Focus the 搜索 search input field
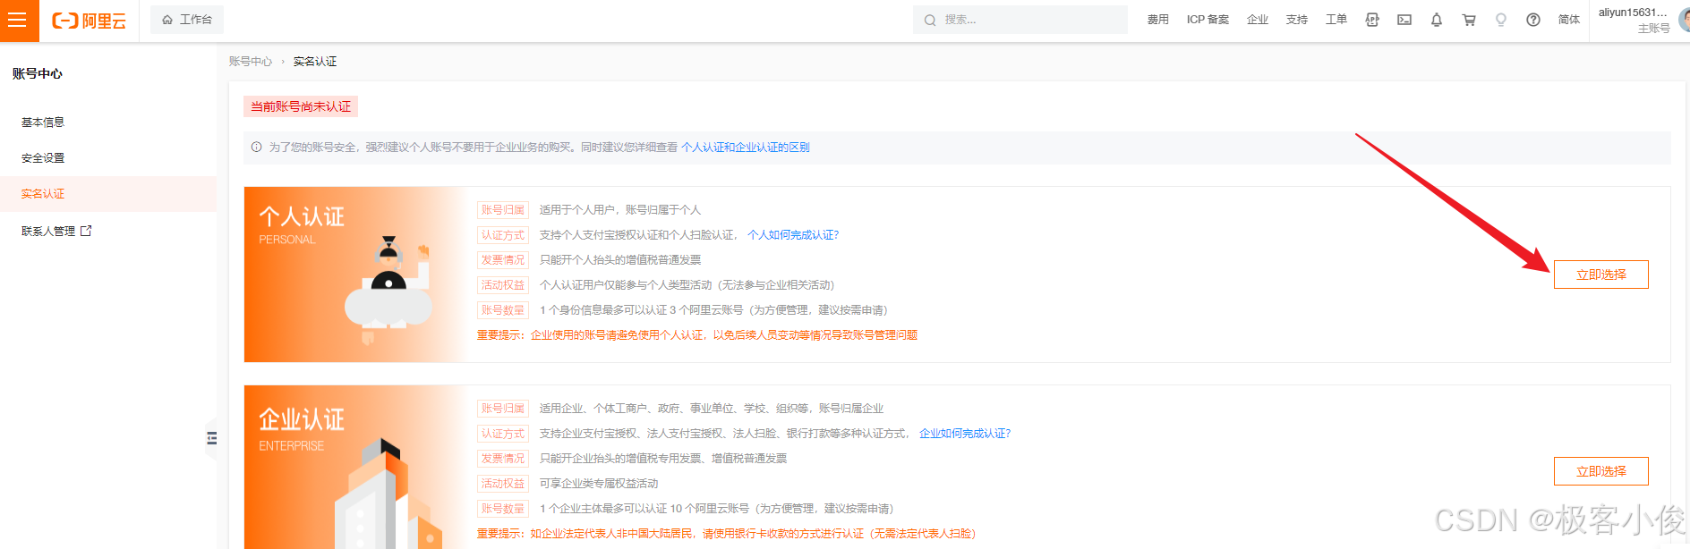 tap(1020, 20)
